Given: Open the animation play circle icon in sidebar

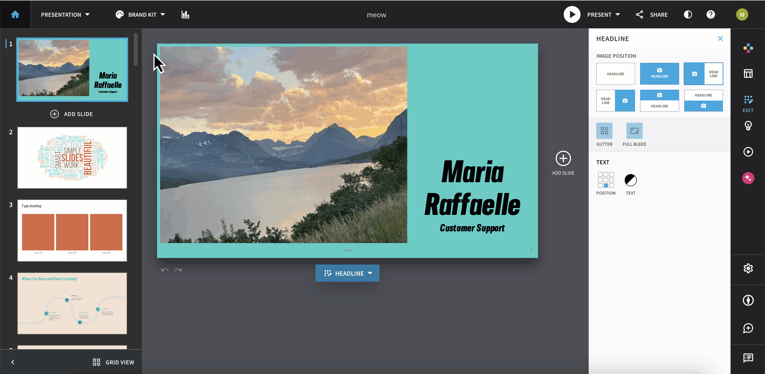Looking at the screenshot, I should [748, 152].
